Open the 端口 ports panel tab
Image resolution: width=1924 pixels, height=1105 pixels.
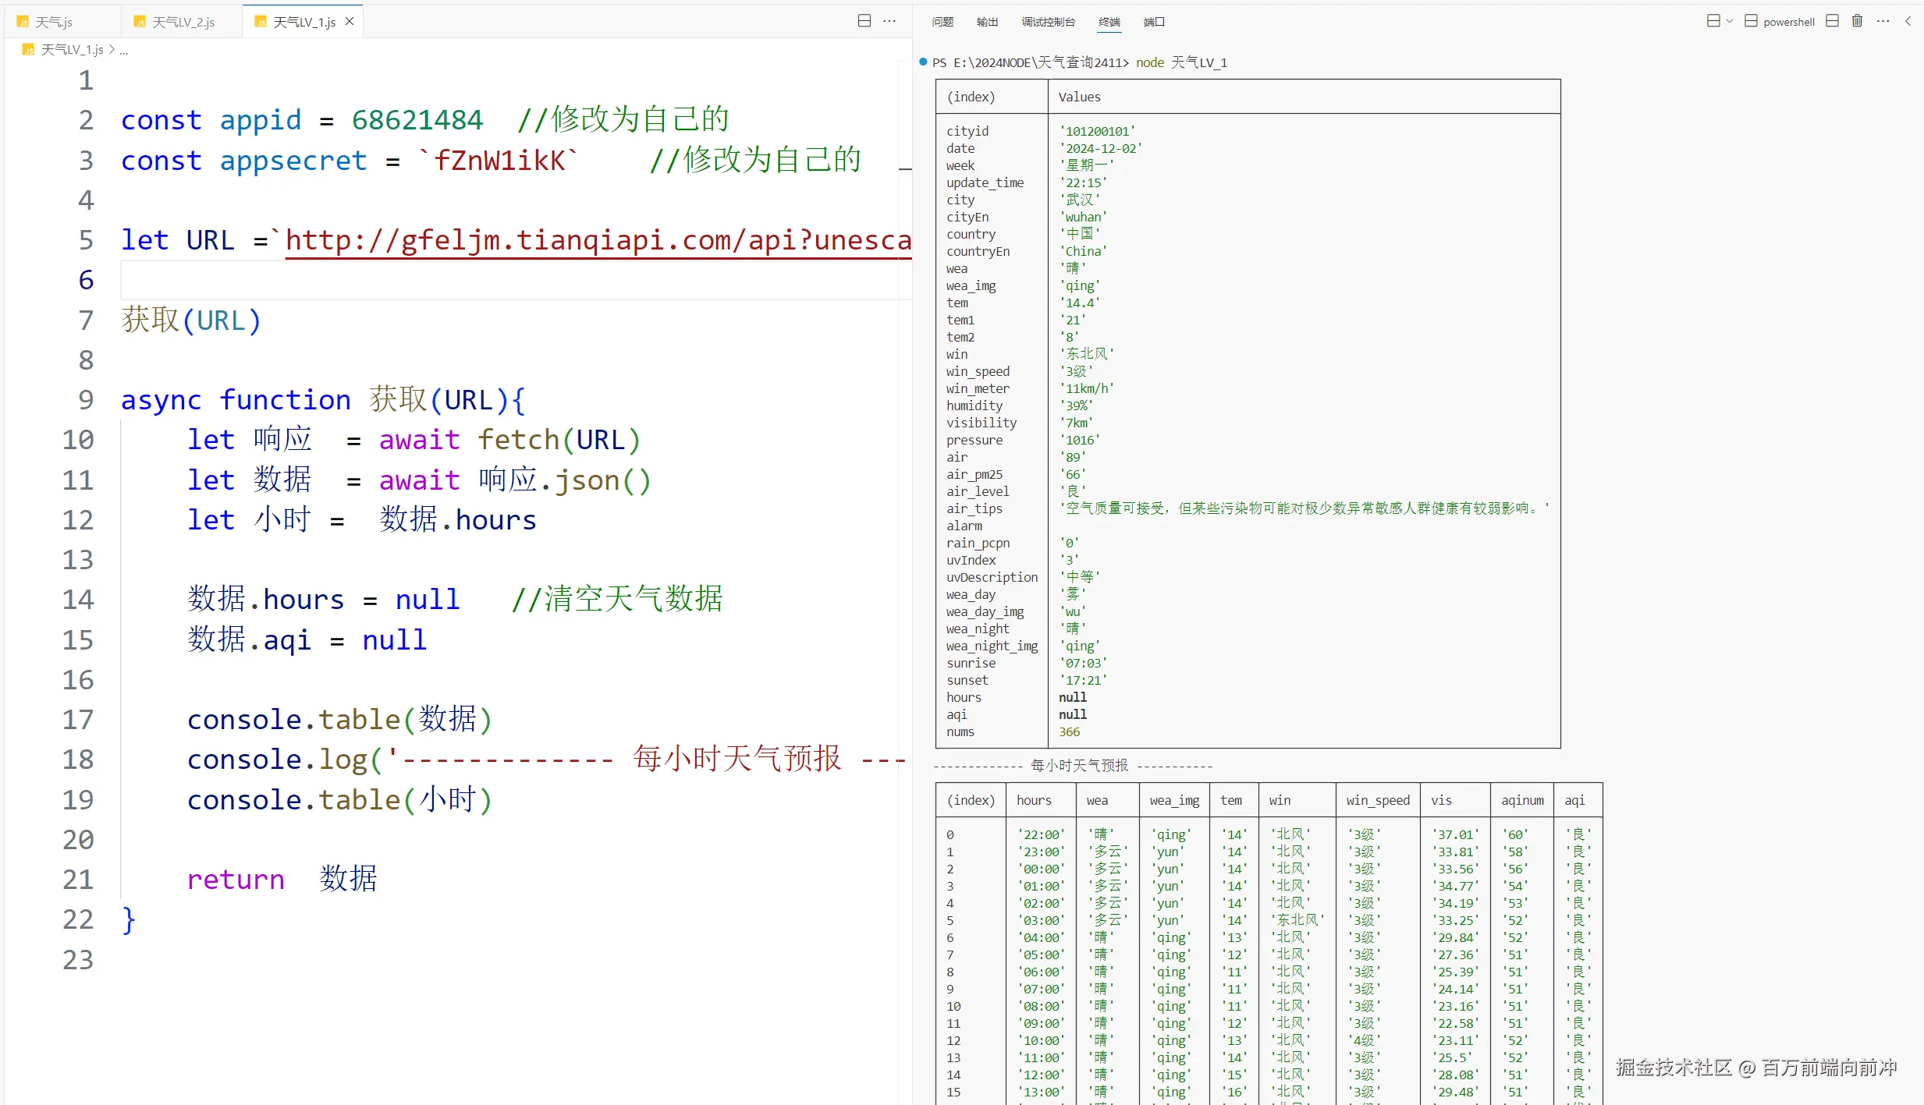click(x=1154, y=22)
